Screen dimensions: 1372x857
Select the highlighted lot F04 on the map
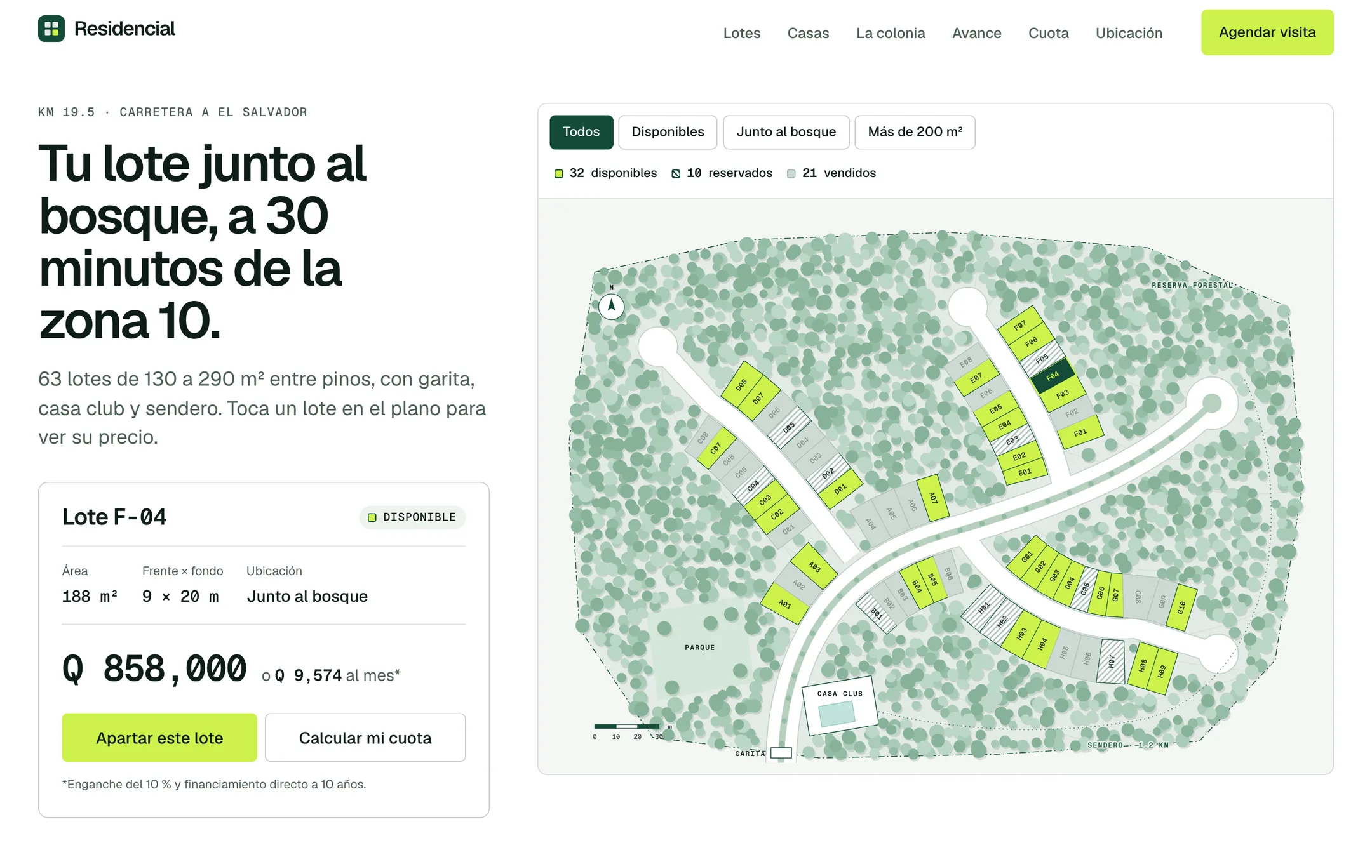1053,376
